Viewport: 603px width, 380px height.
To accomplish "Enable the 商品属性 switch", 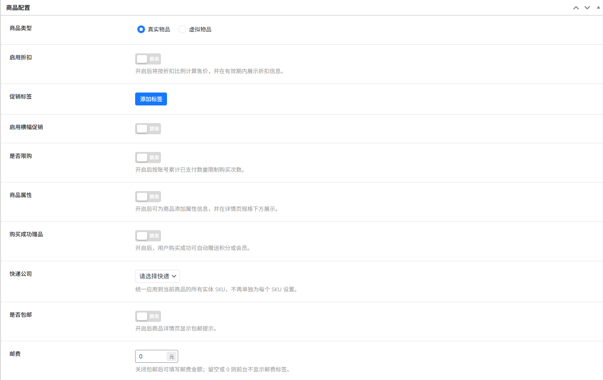I will [x=148, y=197].
